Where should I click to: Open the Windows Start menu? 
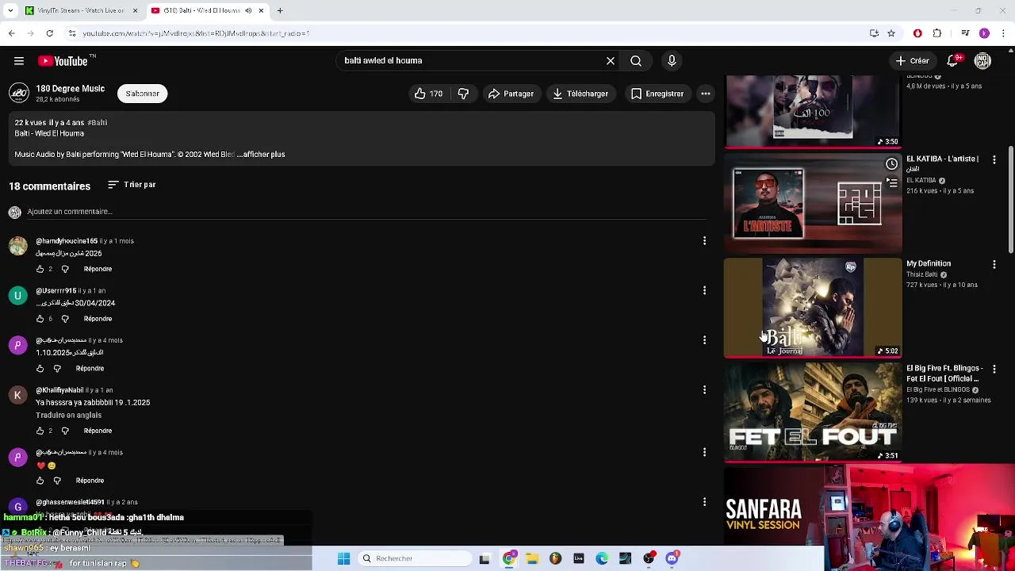[343, 558]
